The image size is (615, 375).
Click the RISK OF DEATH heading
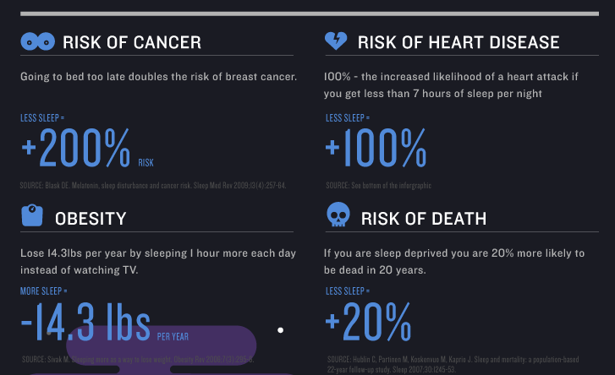tap(424, 219)
